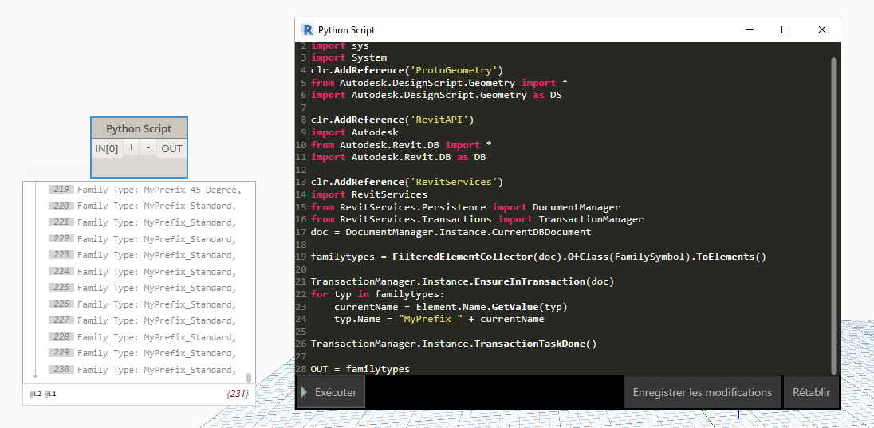Click the 'import RevitServices' line 14
The height and width of the screenshot is (428, 874).
[x=369, y=194]
